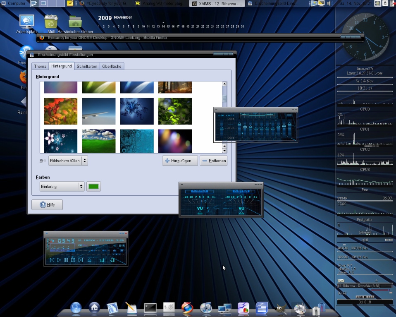The width and height of the screenshot is (396, 317).
Task: Click the Hinzufügen button
Action: [x=180, y=161]
